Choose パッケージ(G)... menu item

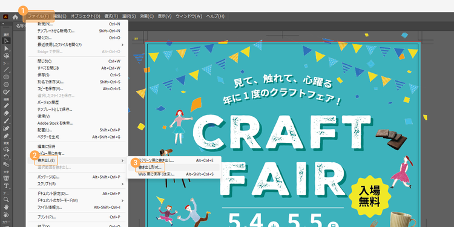77,177
